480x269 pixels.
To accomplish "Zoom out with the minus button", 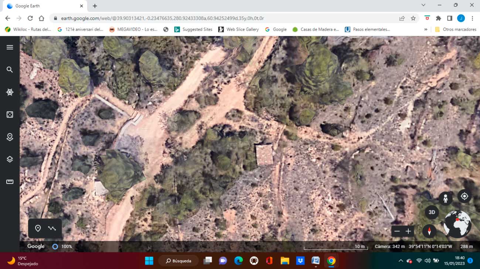I will [397, 231].
